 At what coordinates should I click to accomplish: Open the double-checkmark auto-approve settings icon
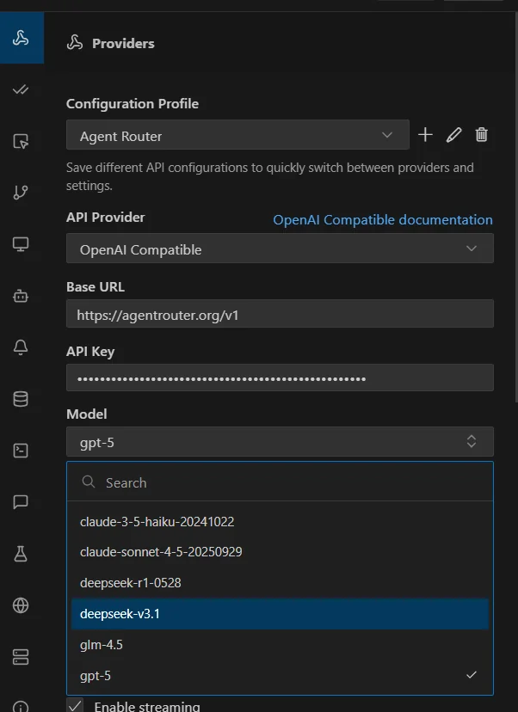click(x=22, y=89)
